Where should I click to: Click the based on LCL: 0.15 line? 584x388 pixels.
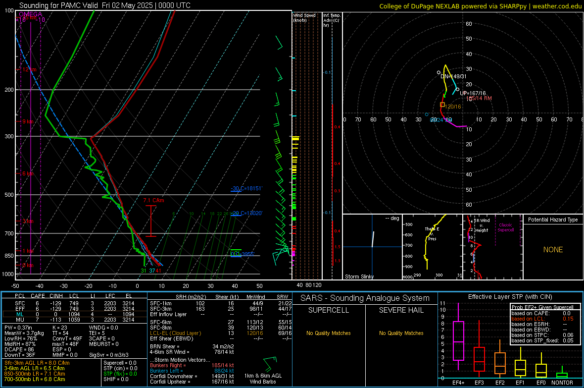click(x=542, y=319)
